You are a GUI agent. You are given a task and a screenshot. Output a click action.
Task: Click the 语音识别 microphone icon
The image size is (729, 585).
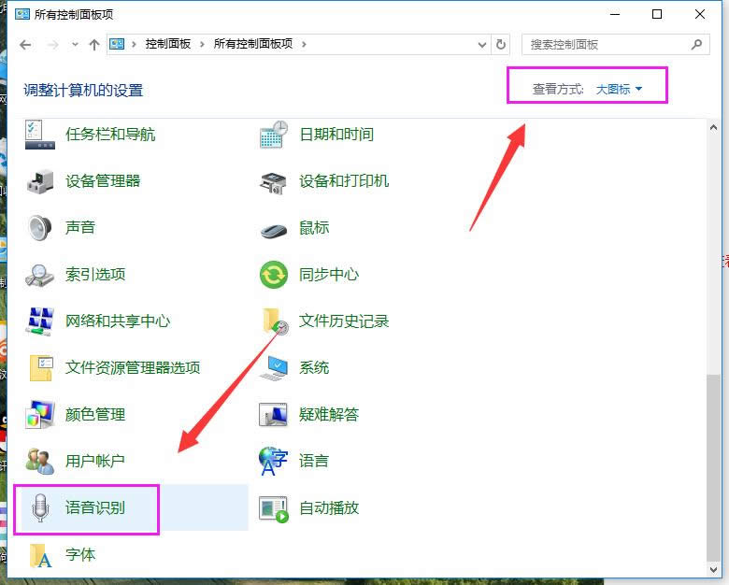[x=40, y=507]
